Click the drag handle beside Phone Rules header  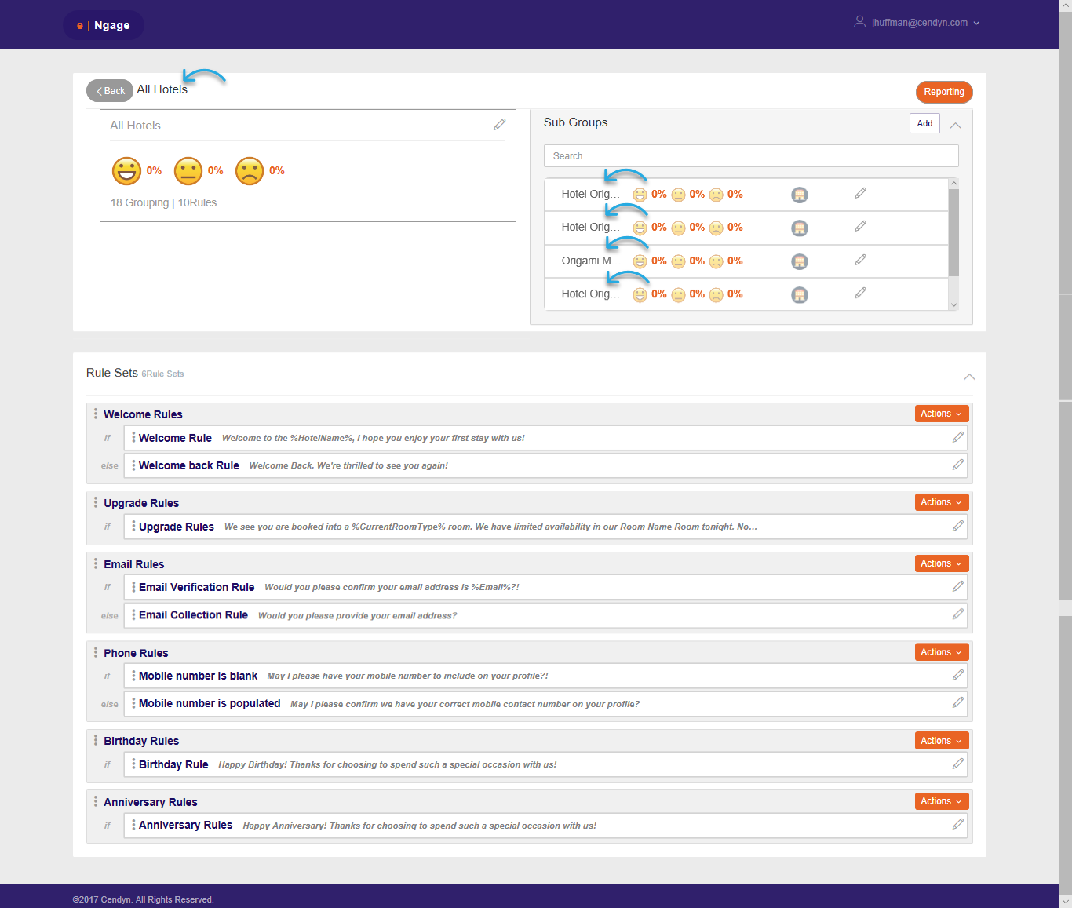(x=96, y=652)
